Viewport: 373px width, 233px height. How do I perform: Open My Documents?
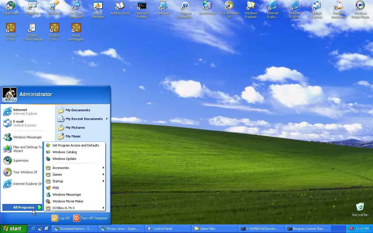point(83,110)
